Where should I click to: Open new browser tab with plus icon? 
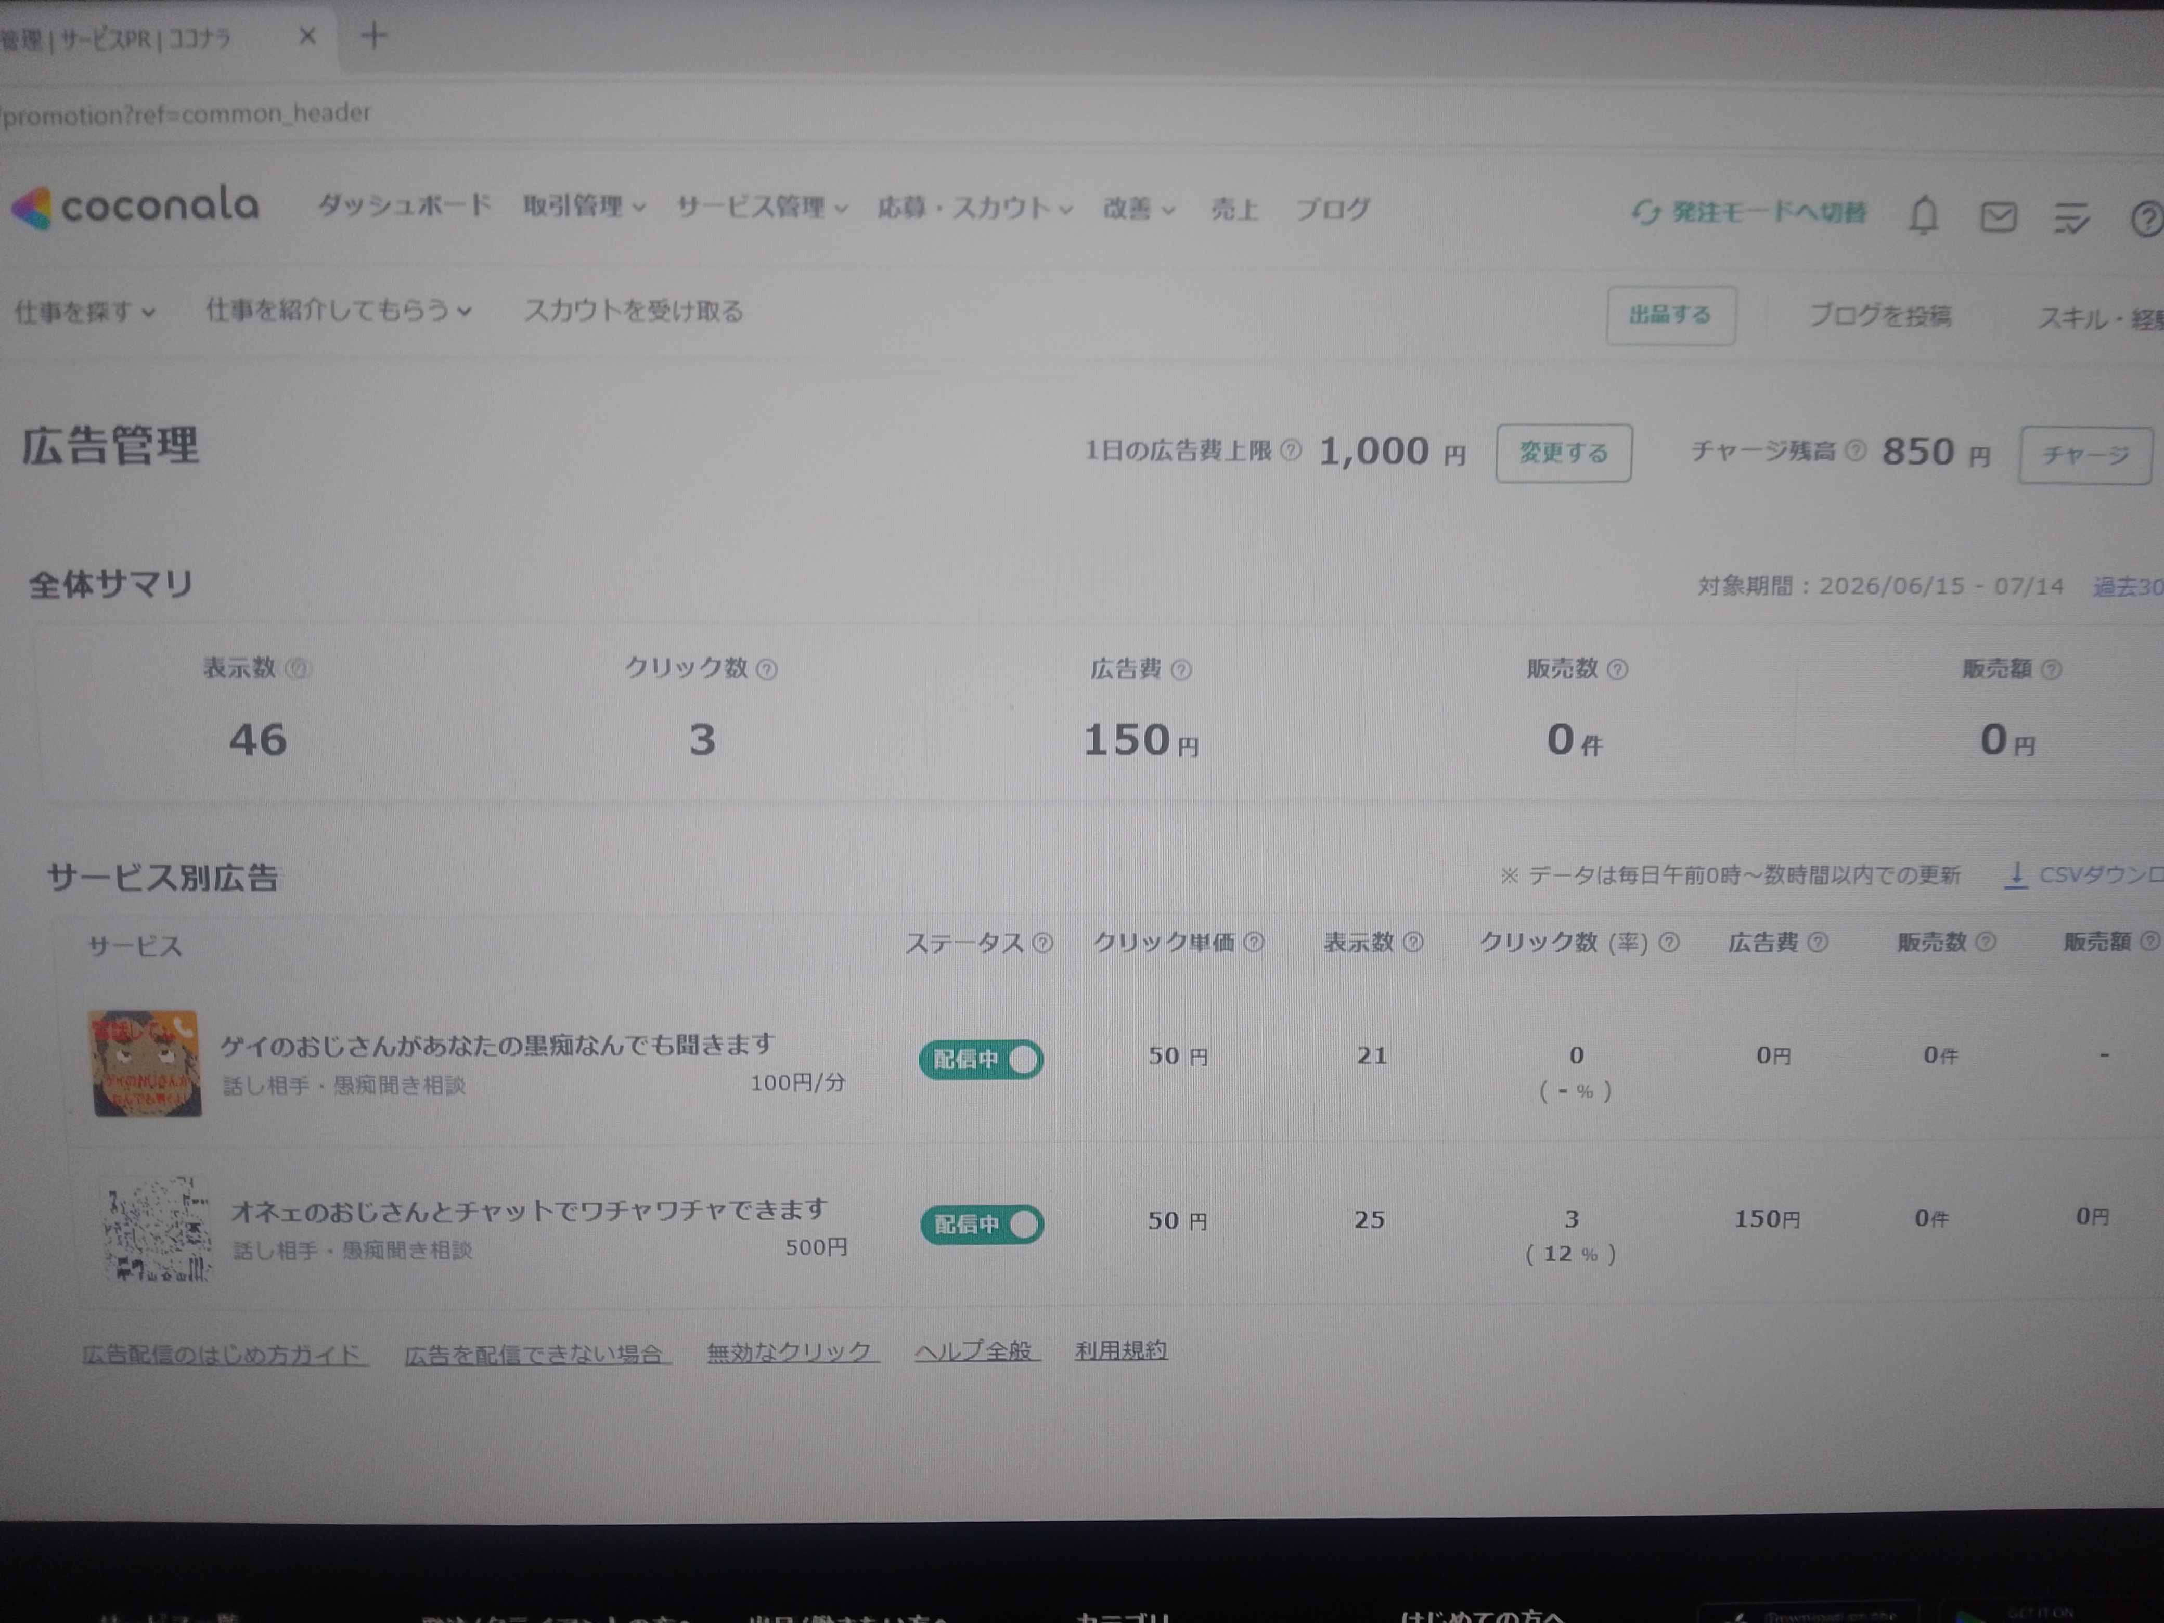373,37
